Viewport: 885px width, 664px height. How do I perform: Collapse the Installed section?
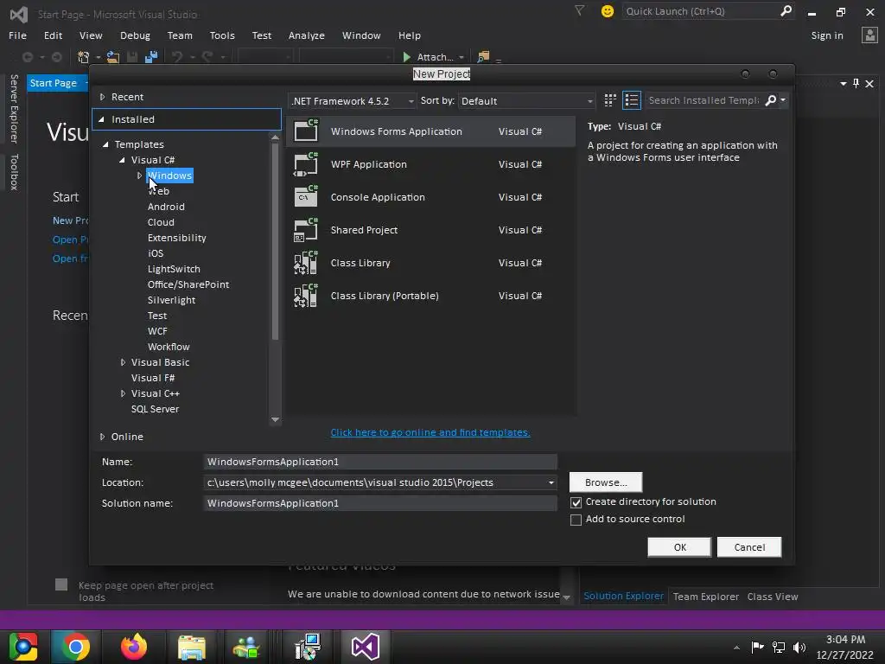click(102, 119)
